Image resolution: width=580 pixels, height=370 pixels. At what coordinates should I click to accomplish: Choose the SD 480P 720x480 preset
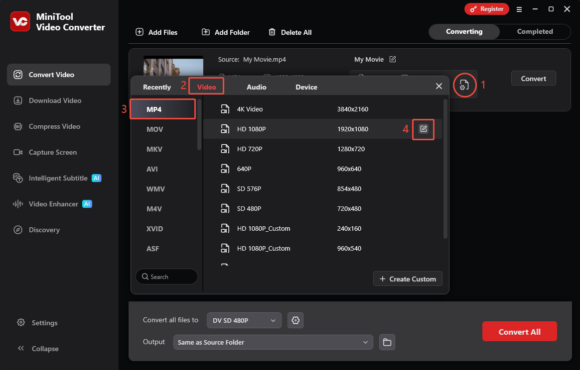(x=322, y=209)
